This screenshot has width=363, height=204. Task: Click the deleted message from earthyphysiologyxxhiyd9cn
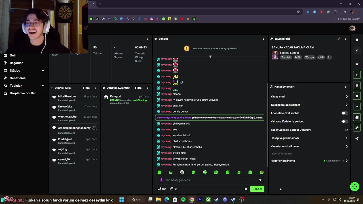210,118
